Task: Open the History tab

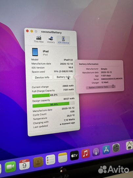Action: tap(51, 40)
